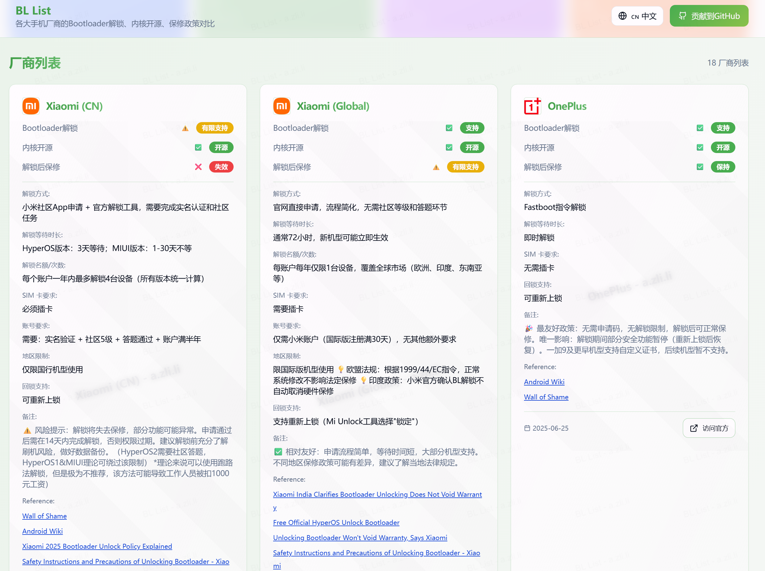Click party popper icon before 最友好政策 note
The width and height of the screenshot is (765, 571).
(529, 328)
